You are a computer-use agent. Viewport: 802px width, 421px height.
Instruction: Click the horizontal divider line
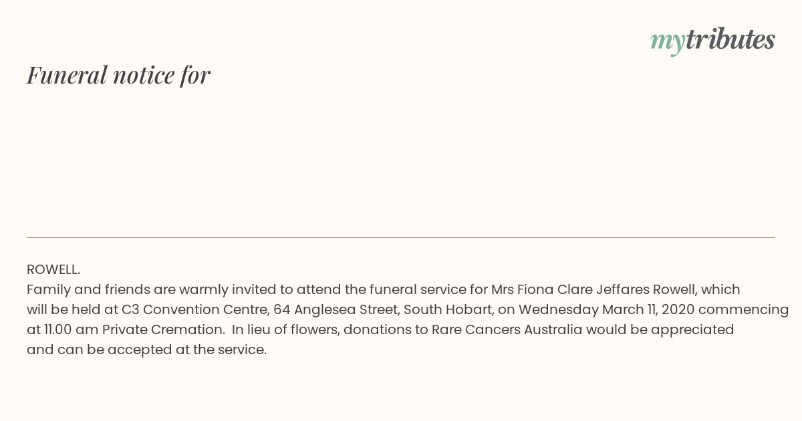tap(401, 237)
